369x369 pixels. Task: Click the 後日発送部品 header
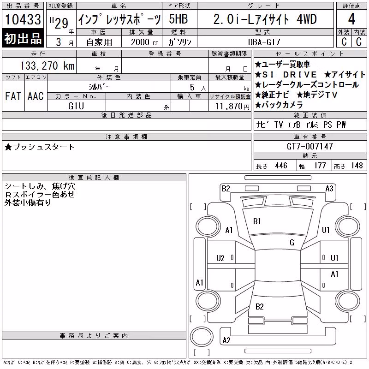coord(126,115)
